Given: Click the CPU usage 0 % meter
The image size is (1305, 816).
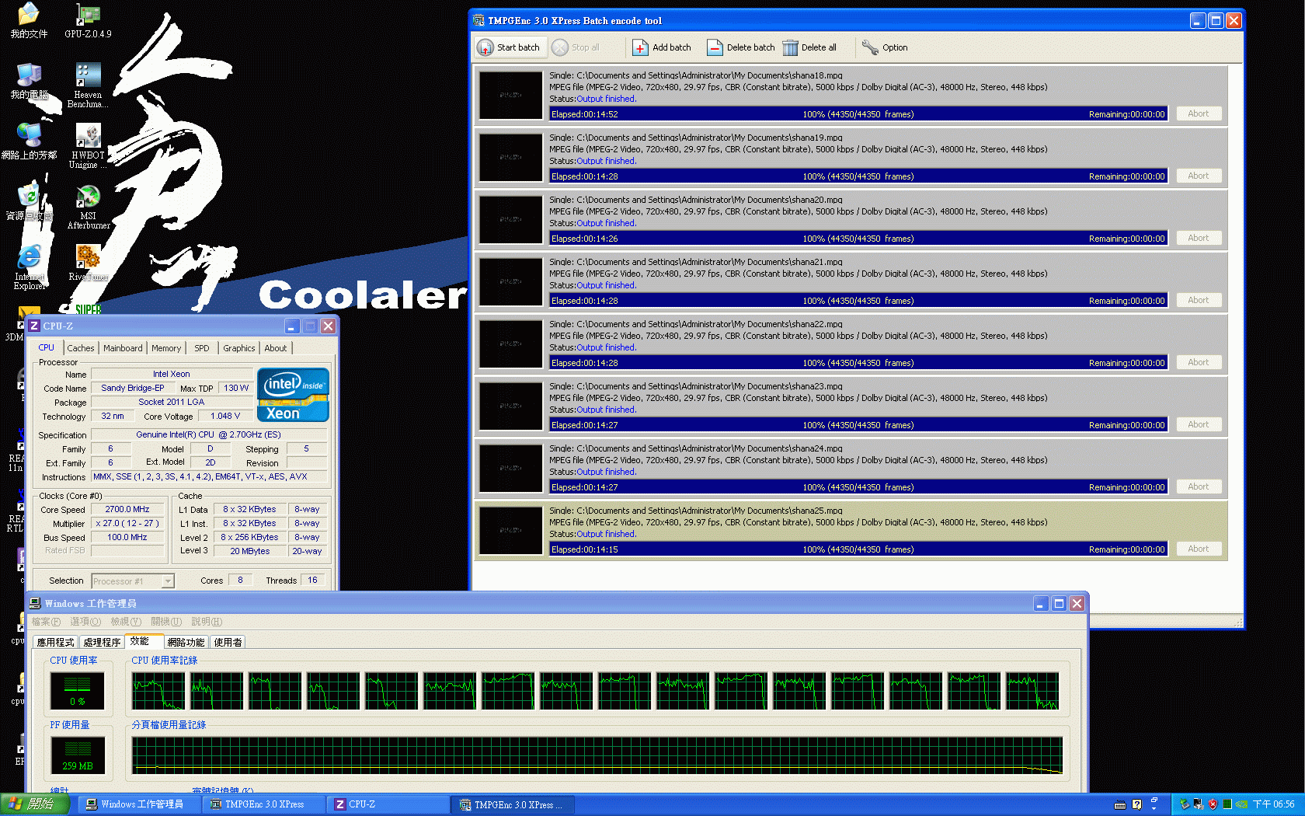Looking at the screenshot, I should tap(77, 690).
